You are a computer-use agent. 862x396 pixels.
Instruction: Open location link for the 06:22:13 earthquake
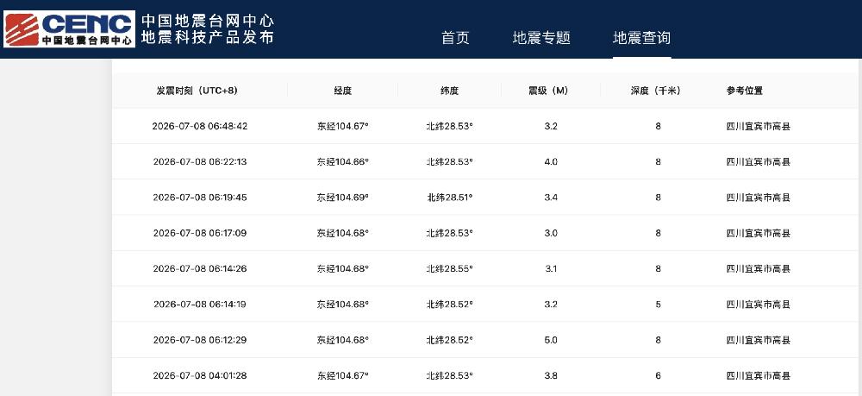pyautogui.click(x=758, y=161)
